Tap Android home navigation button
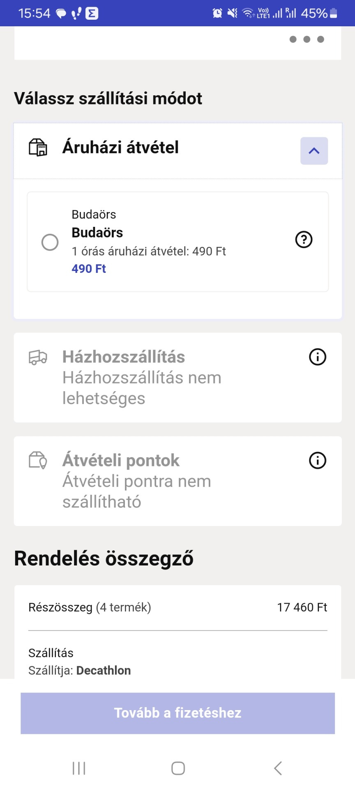355x789 pixels. click(178, 768)
